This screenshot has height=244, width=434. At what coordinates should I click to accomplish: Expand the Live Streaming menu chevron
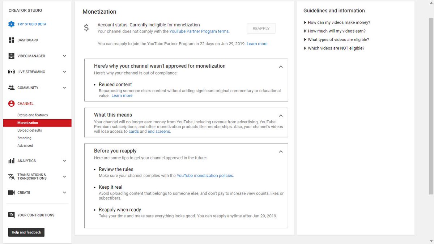[x=64, y=72]
